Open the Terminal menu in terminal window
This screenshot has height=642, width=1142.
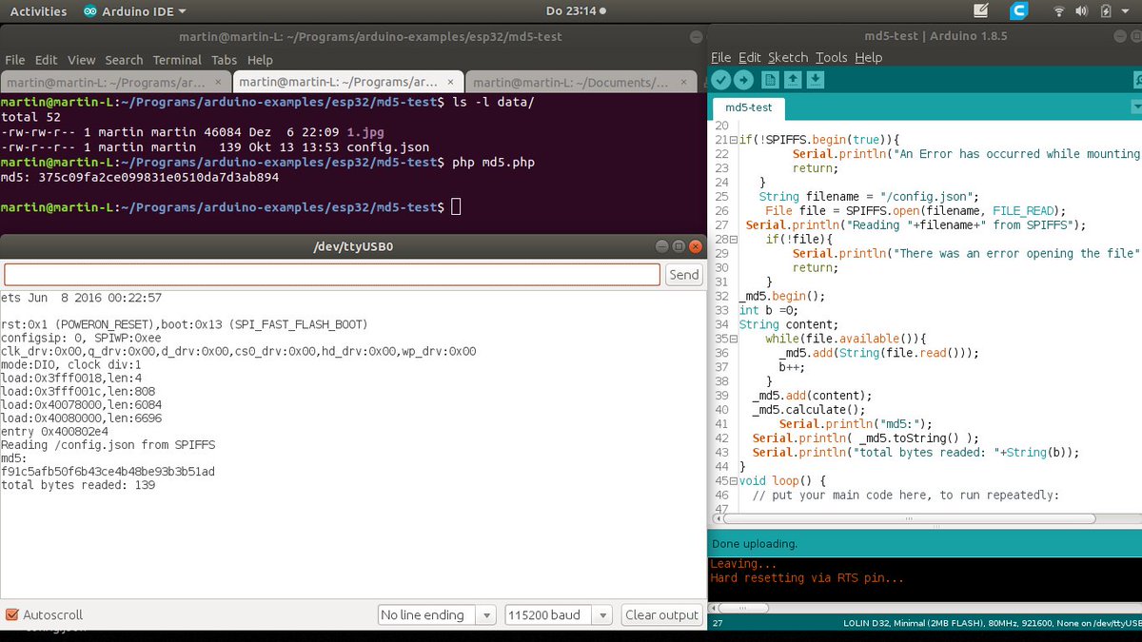tap(177, 60)
